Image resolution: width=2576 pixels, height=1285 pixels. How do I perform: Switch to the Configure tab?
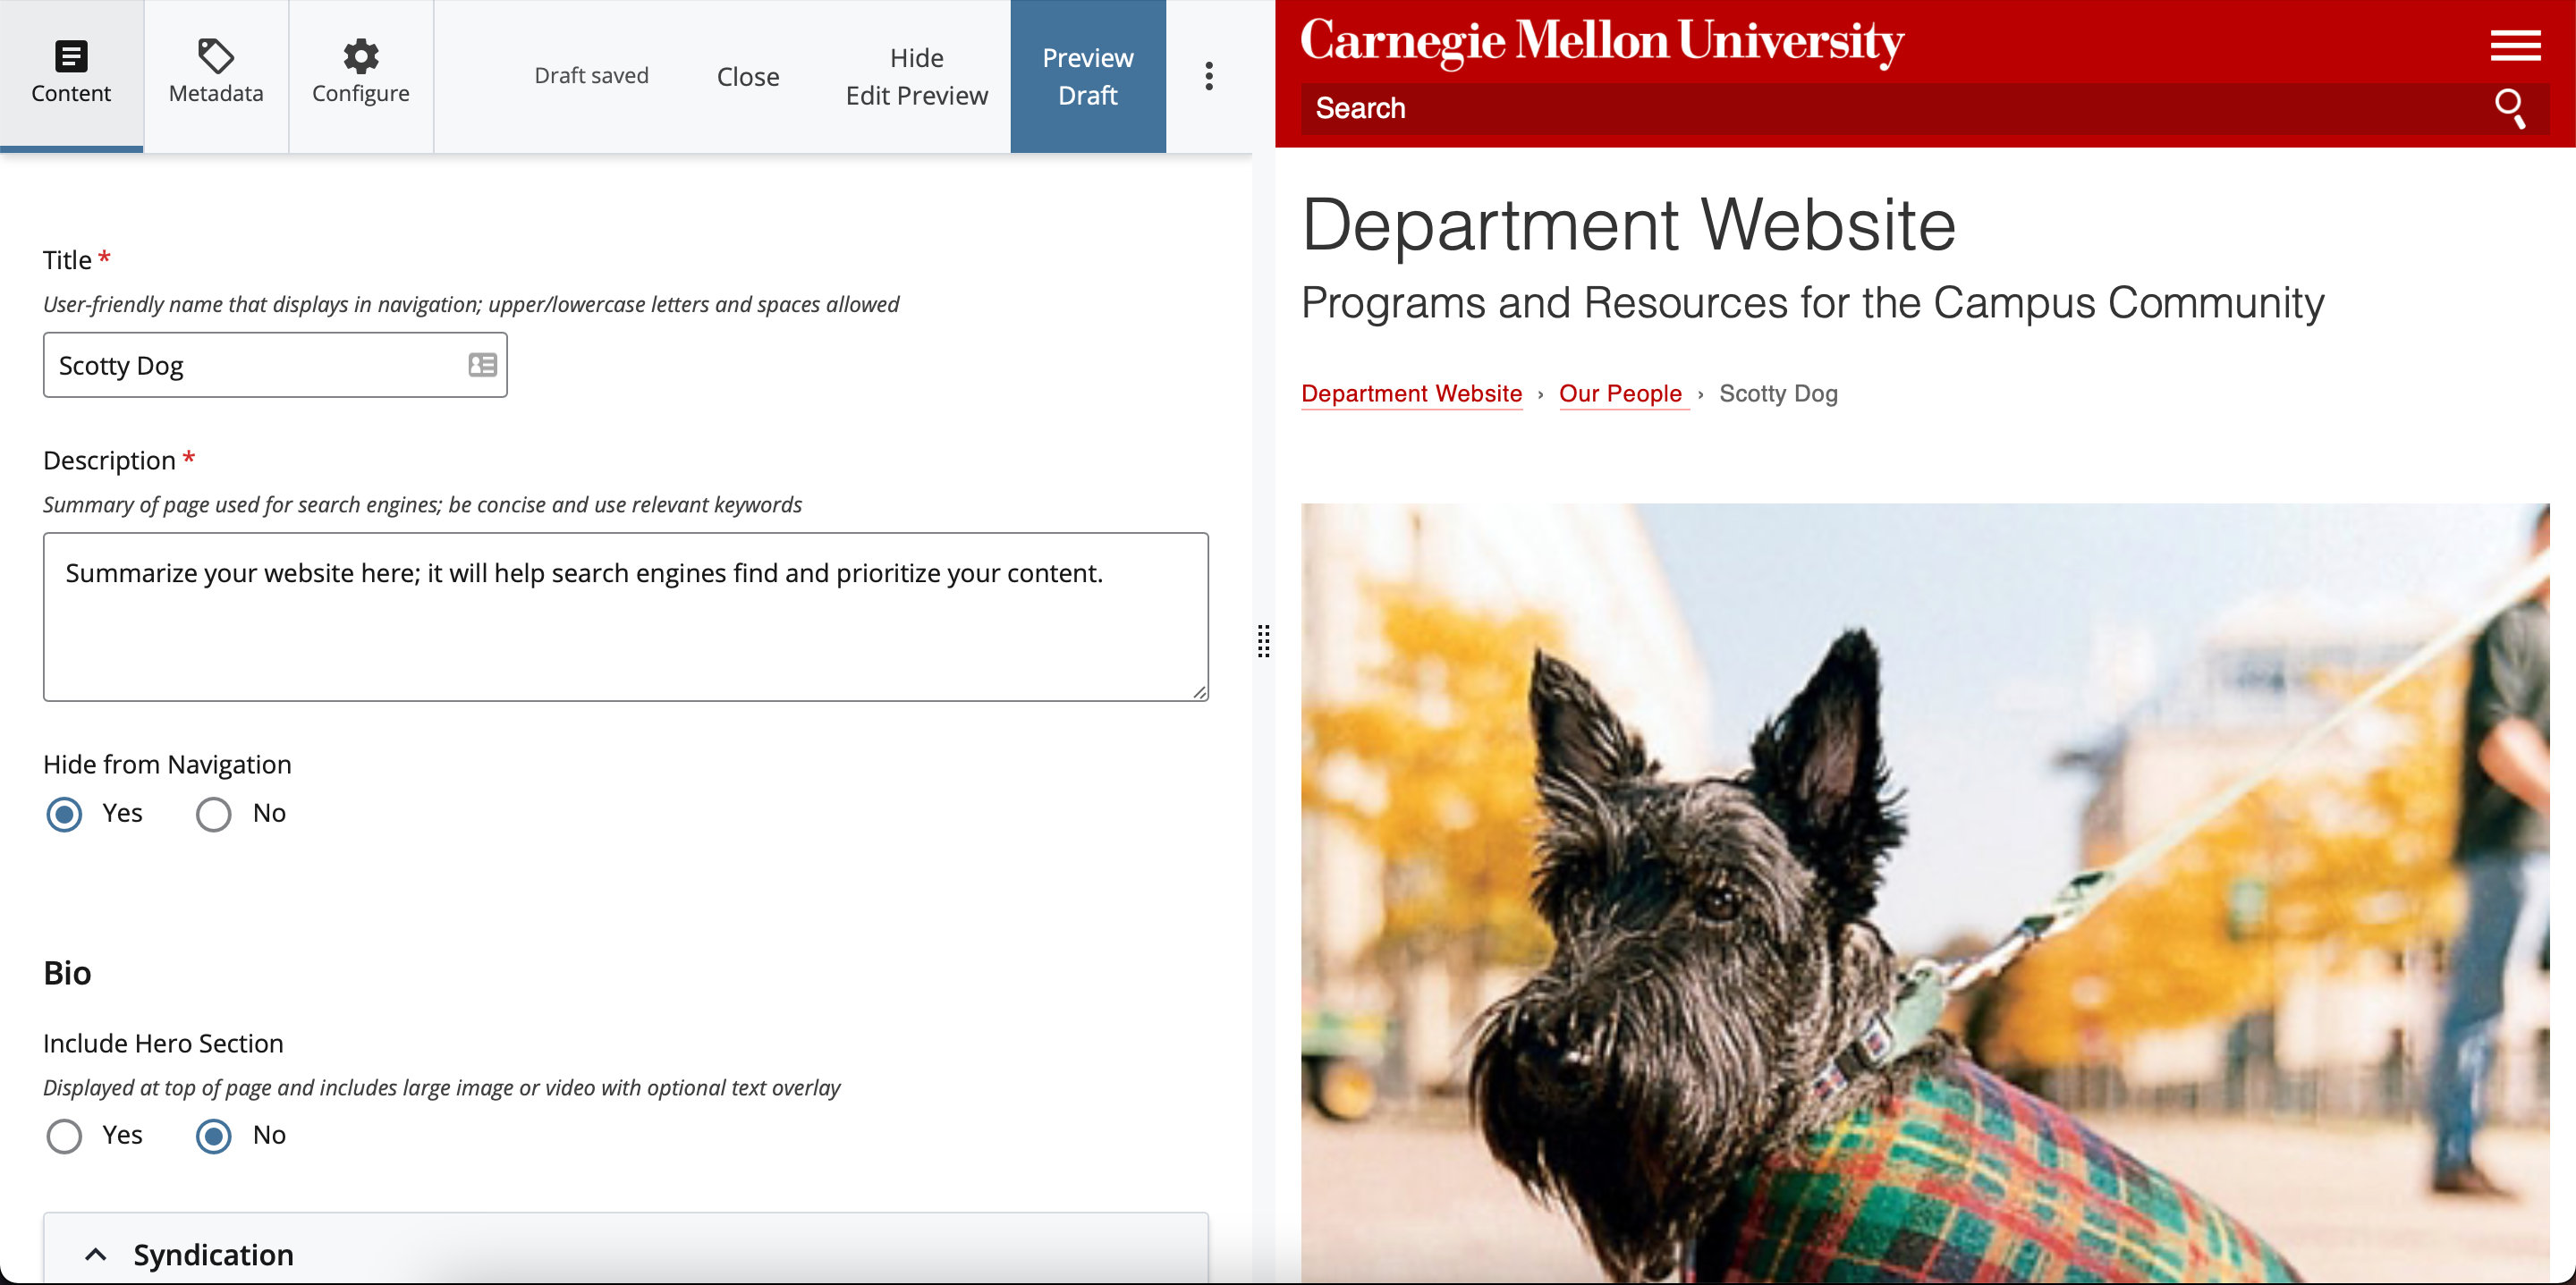pos(360,76)
